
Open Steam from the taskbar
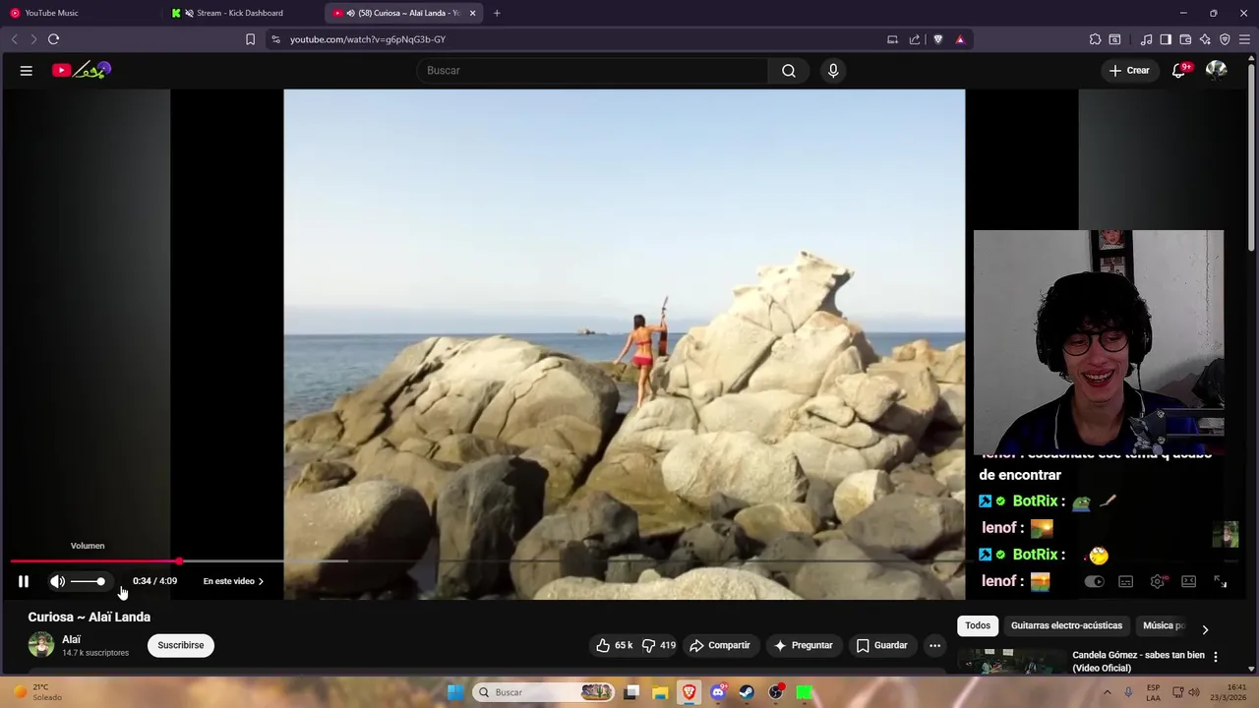747,692
